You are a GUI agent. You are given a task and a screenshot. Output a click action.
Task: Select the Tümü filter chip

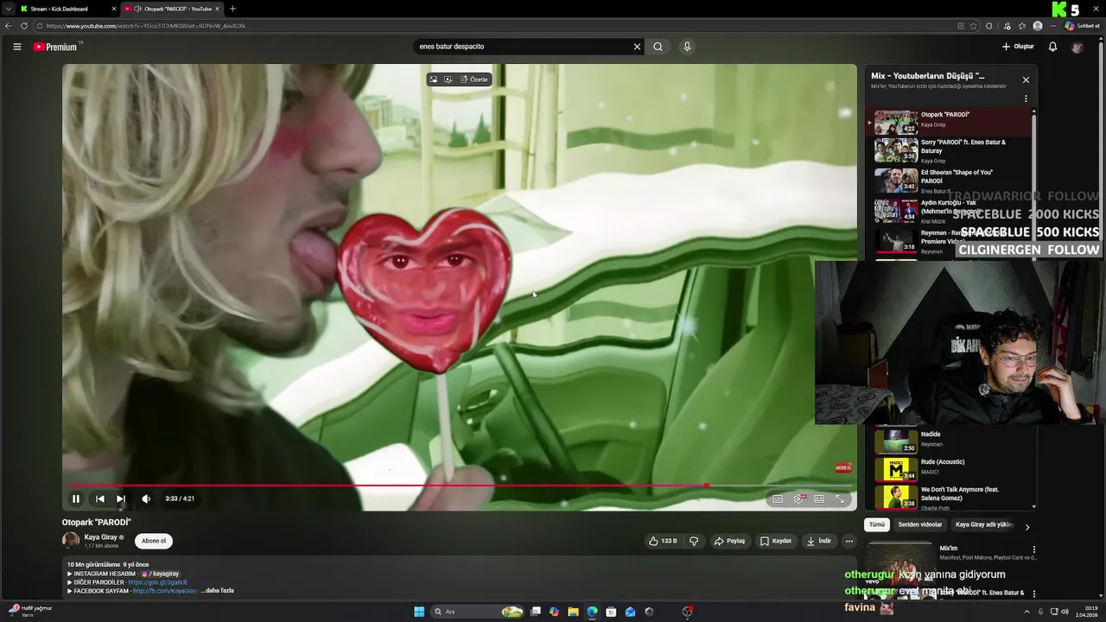tap(877, 524)
